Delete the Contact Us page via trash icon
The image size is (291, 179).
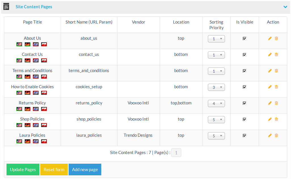pyautogui.click(x=276, y=55)
